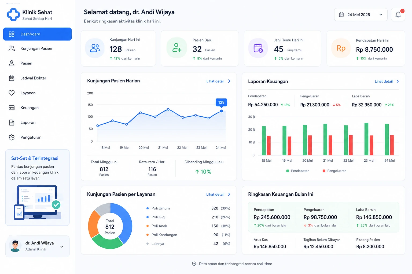This screenshot has width=412, height=274.
Task: Click the red Pengeluaran legend swatch
Action: pyautogui.click(x=324, y=171)
